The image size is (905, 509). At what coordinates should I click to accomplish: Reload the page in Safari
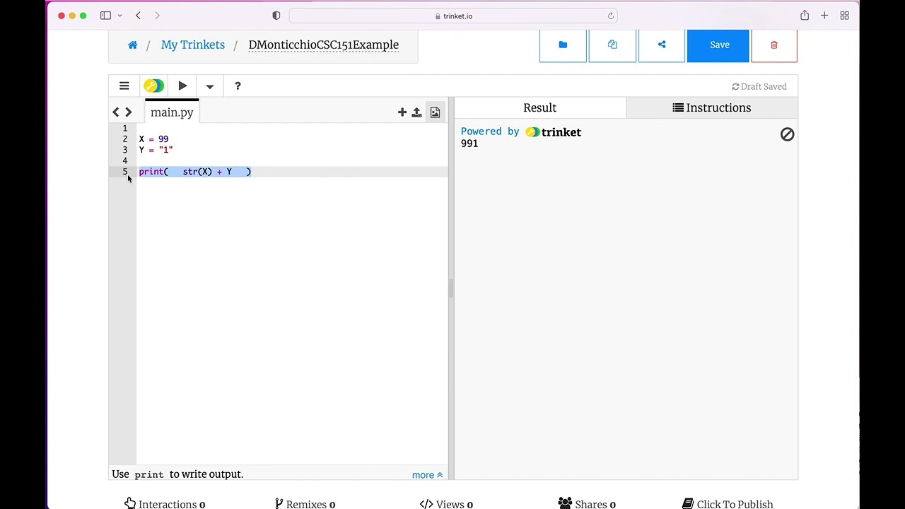[x=611, y=16]
